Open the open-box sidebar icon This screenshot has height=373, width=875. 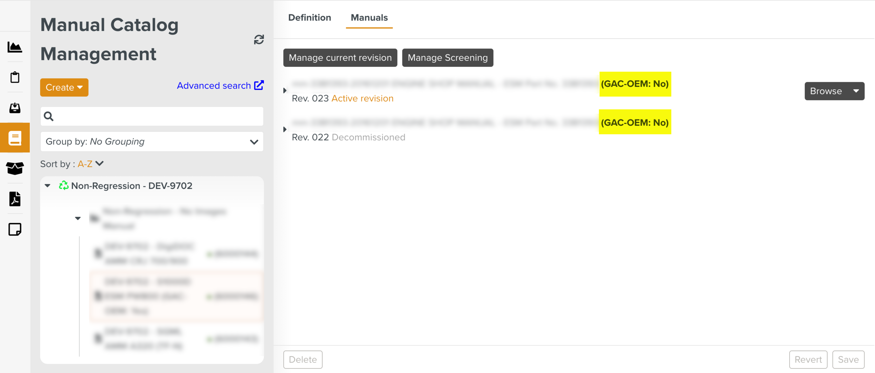pyautogui.click(x=15, y=168)
